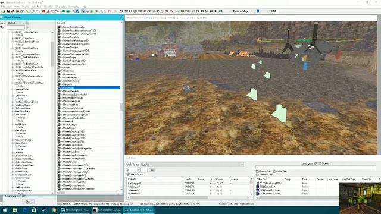Click the crossed tools toolbar icon
This screenshot has width=381, height=214.
click(57, 11)
